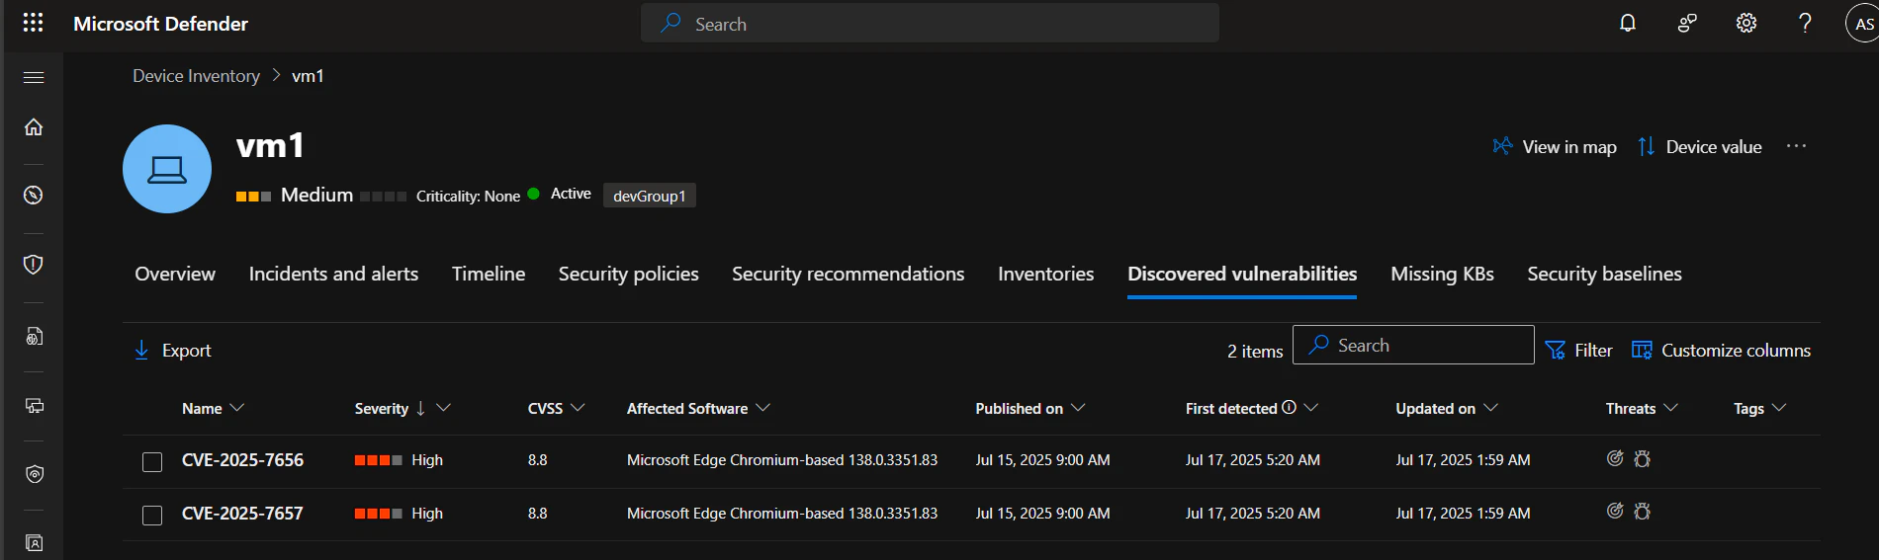Click the Device value button
Viewport: 1879px width, 560px height.
pos(1699,146)
